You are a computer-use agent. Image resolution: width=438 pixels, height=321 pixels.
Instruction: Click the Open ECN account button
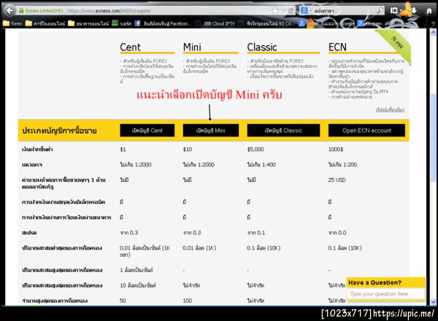click(366, 131)
